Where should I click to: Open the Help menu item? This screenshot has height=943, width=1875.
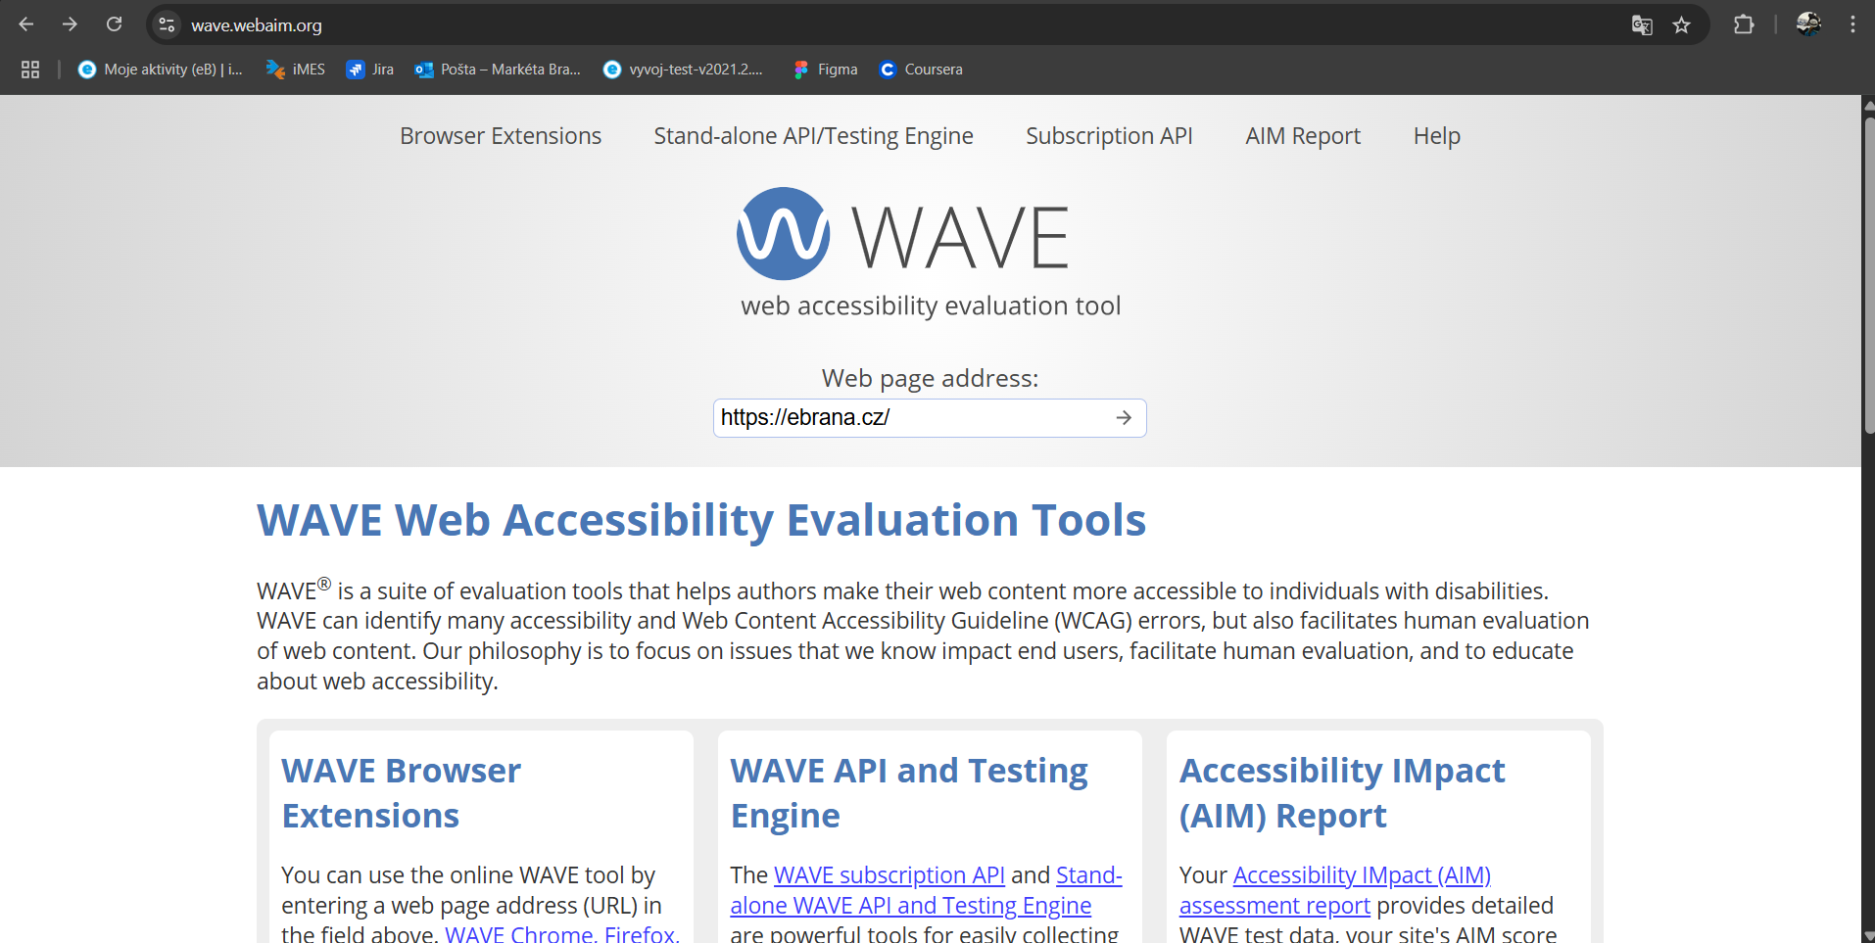1436,136
